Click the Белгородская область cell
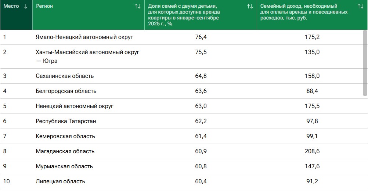Screen dimensions: 368x191 [66, 91]
